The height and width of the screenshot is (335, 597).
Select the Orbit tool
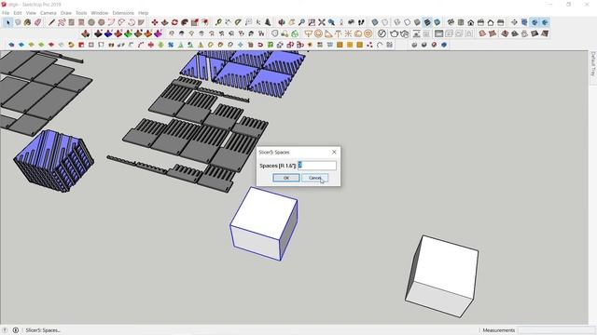coord(282,22)
